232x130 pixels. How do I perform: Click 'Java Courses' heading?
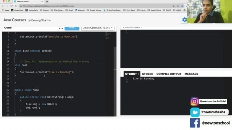[x=14, y=20]
